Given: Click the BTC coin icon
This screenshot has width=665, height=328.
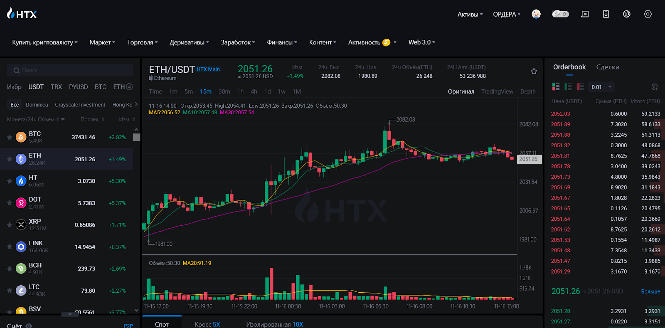Looking at the screenshot, I should point(21,137).
